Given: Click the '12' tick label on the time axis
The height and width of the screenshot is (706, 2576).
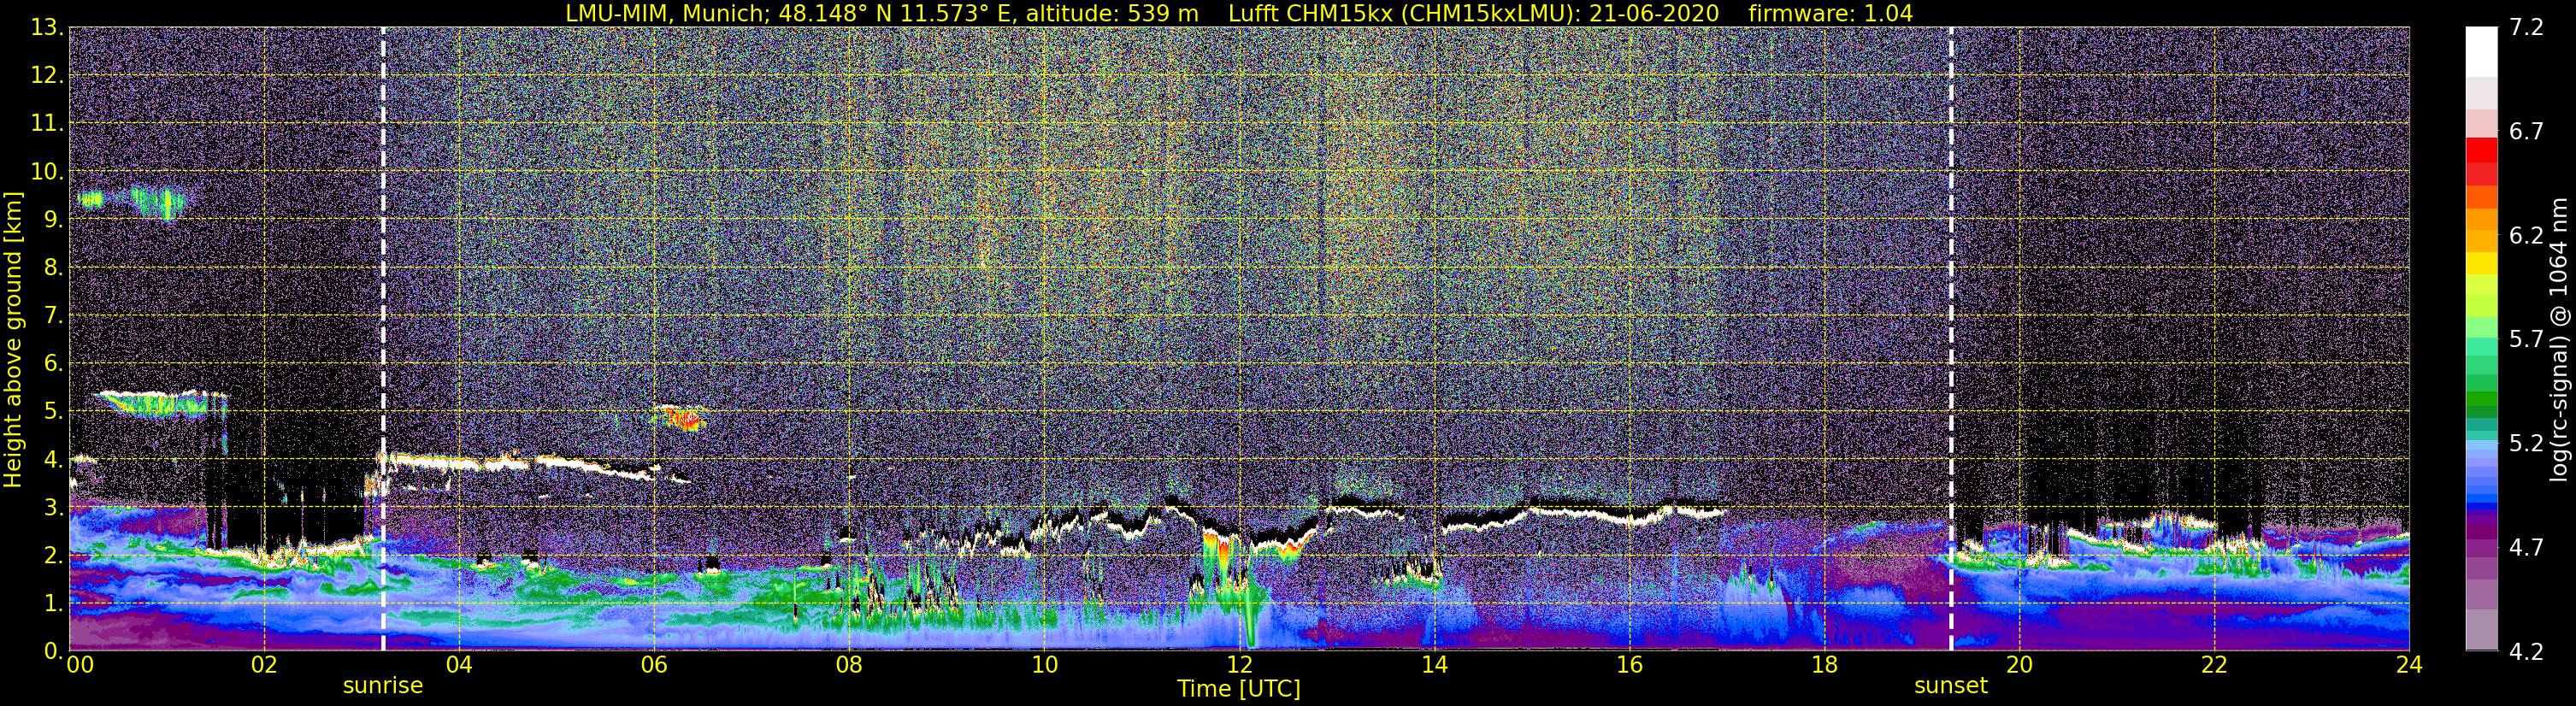Looking at the screenshot, I should click(1239, 665).
